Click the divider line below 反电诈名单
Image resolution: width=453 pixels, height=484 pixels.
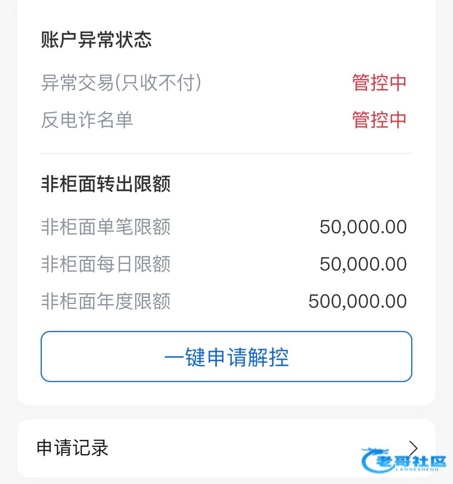pos(226,153)
